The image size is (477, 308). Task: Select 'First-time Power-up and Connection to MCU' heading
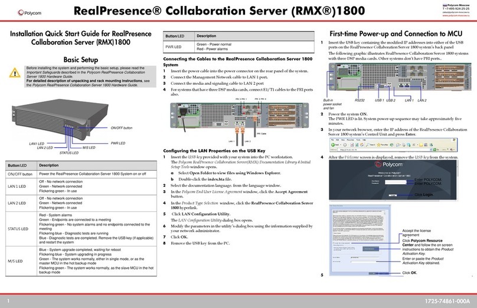(396, 34)
